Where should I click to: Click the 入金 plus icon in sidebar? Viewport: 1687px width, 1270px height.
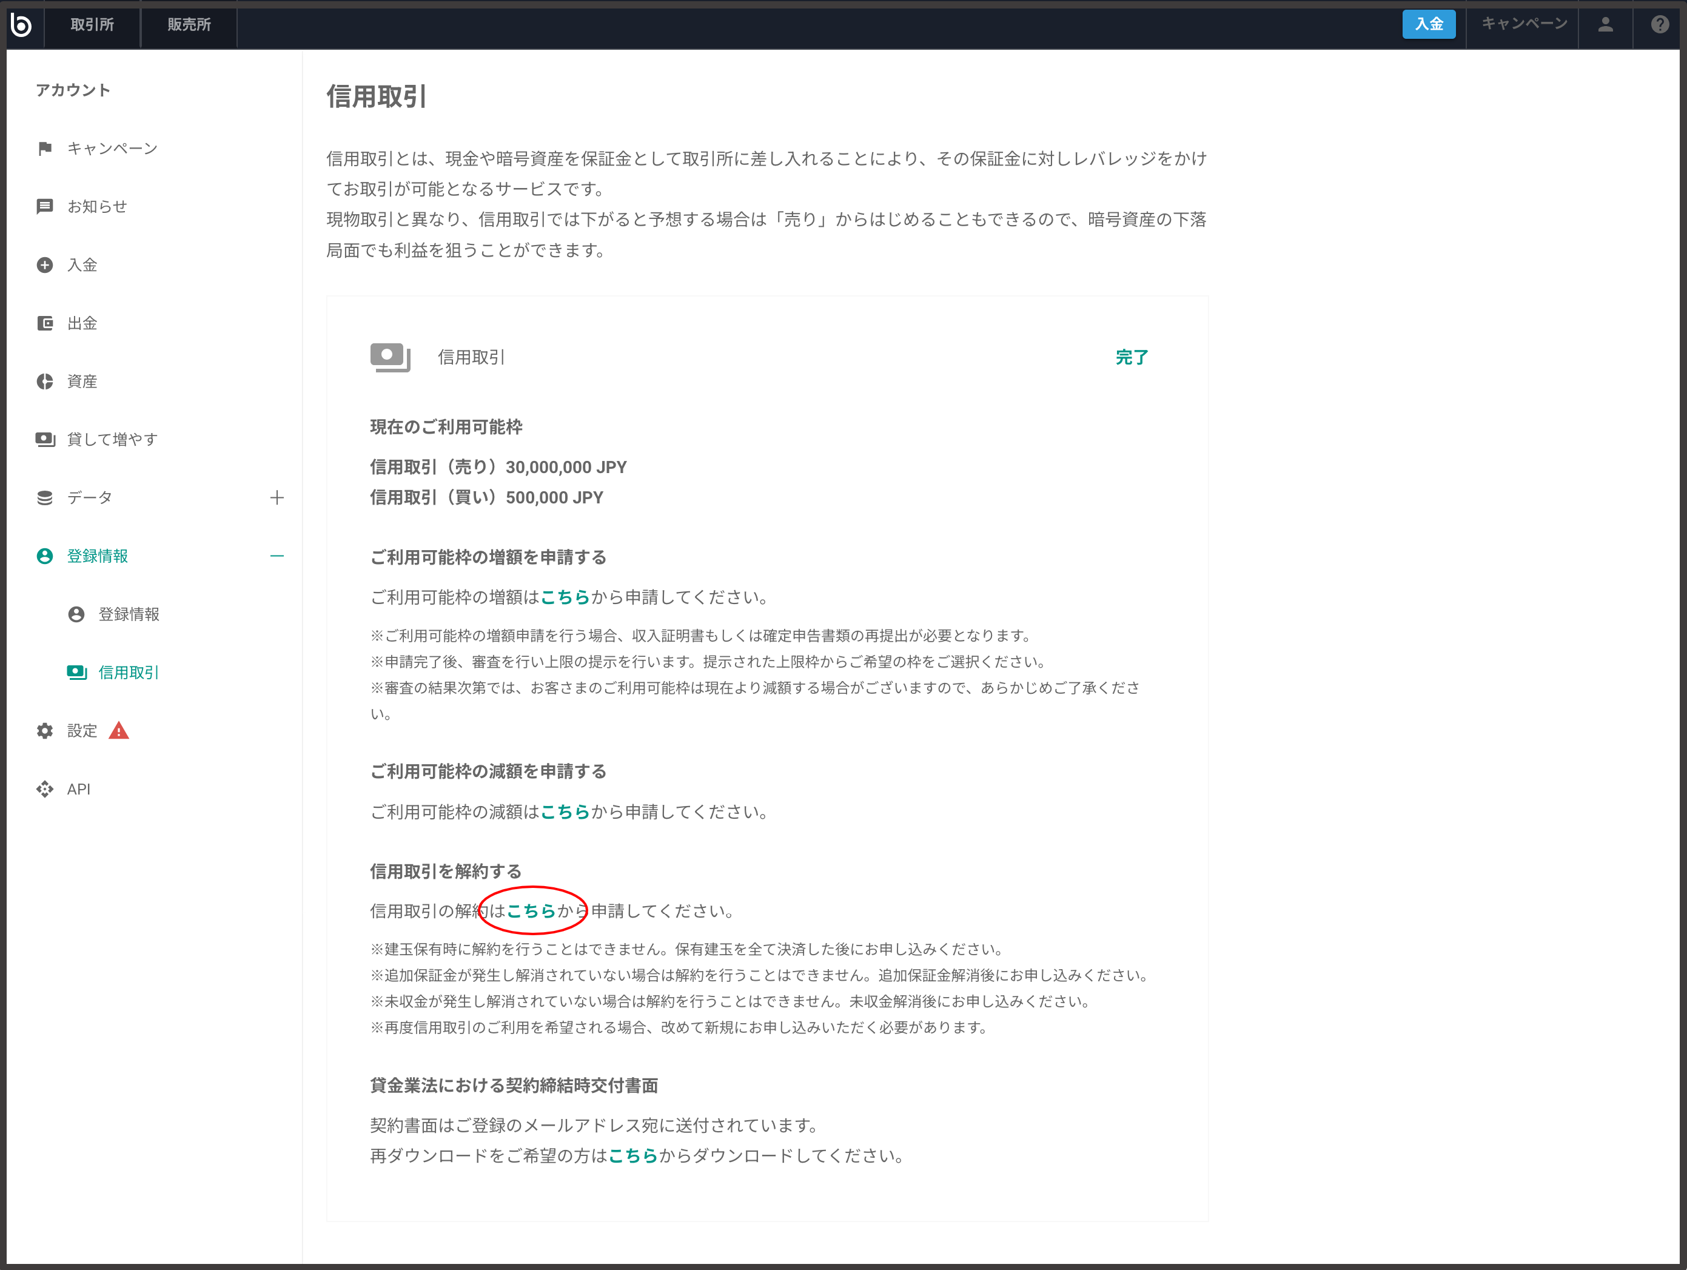(45, 264)
